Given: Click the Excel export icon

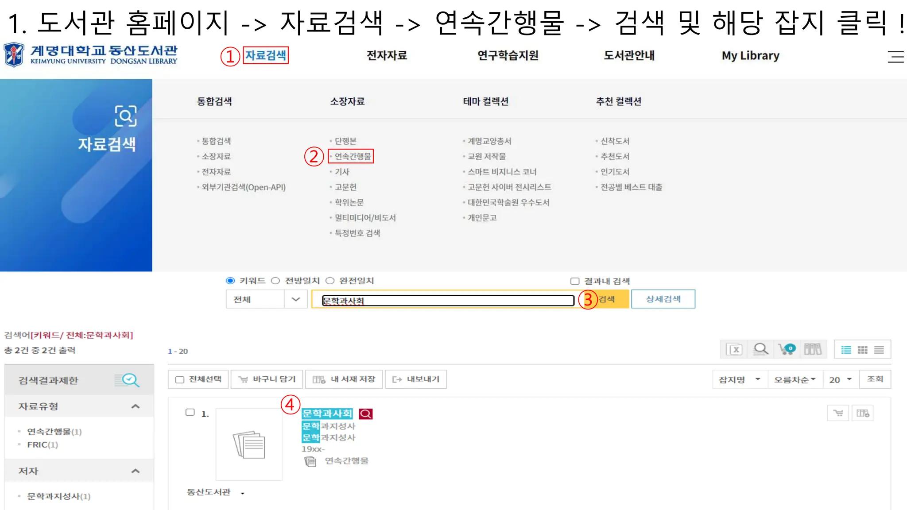Looking at the screenshot, I should coord(735,350).
